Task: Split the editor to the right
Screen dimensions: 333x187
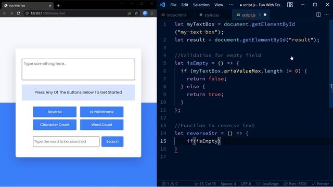Action: click(318, 15)
